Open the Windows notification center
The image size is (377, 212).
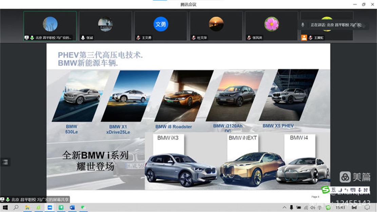(367, 208)
